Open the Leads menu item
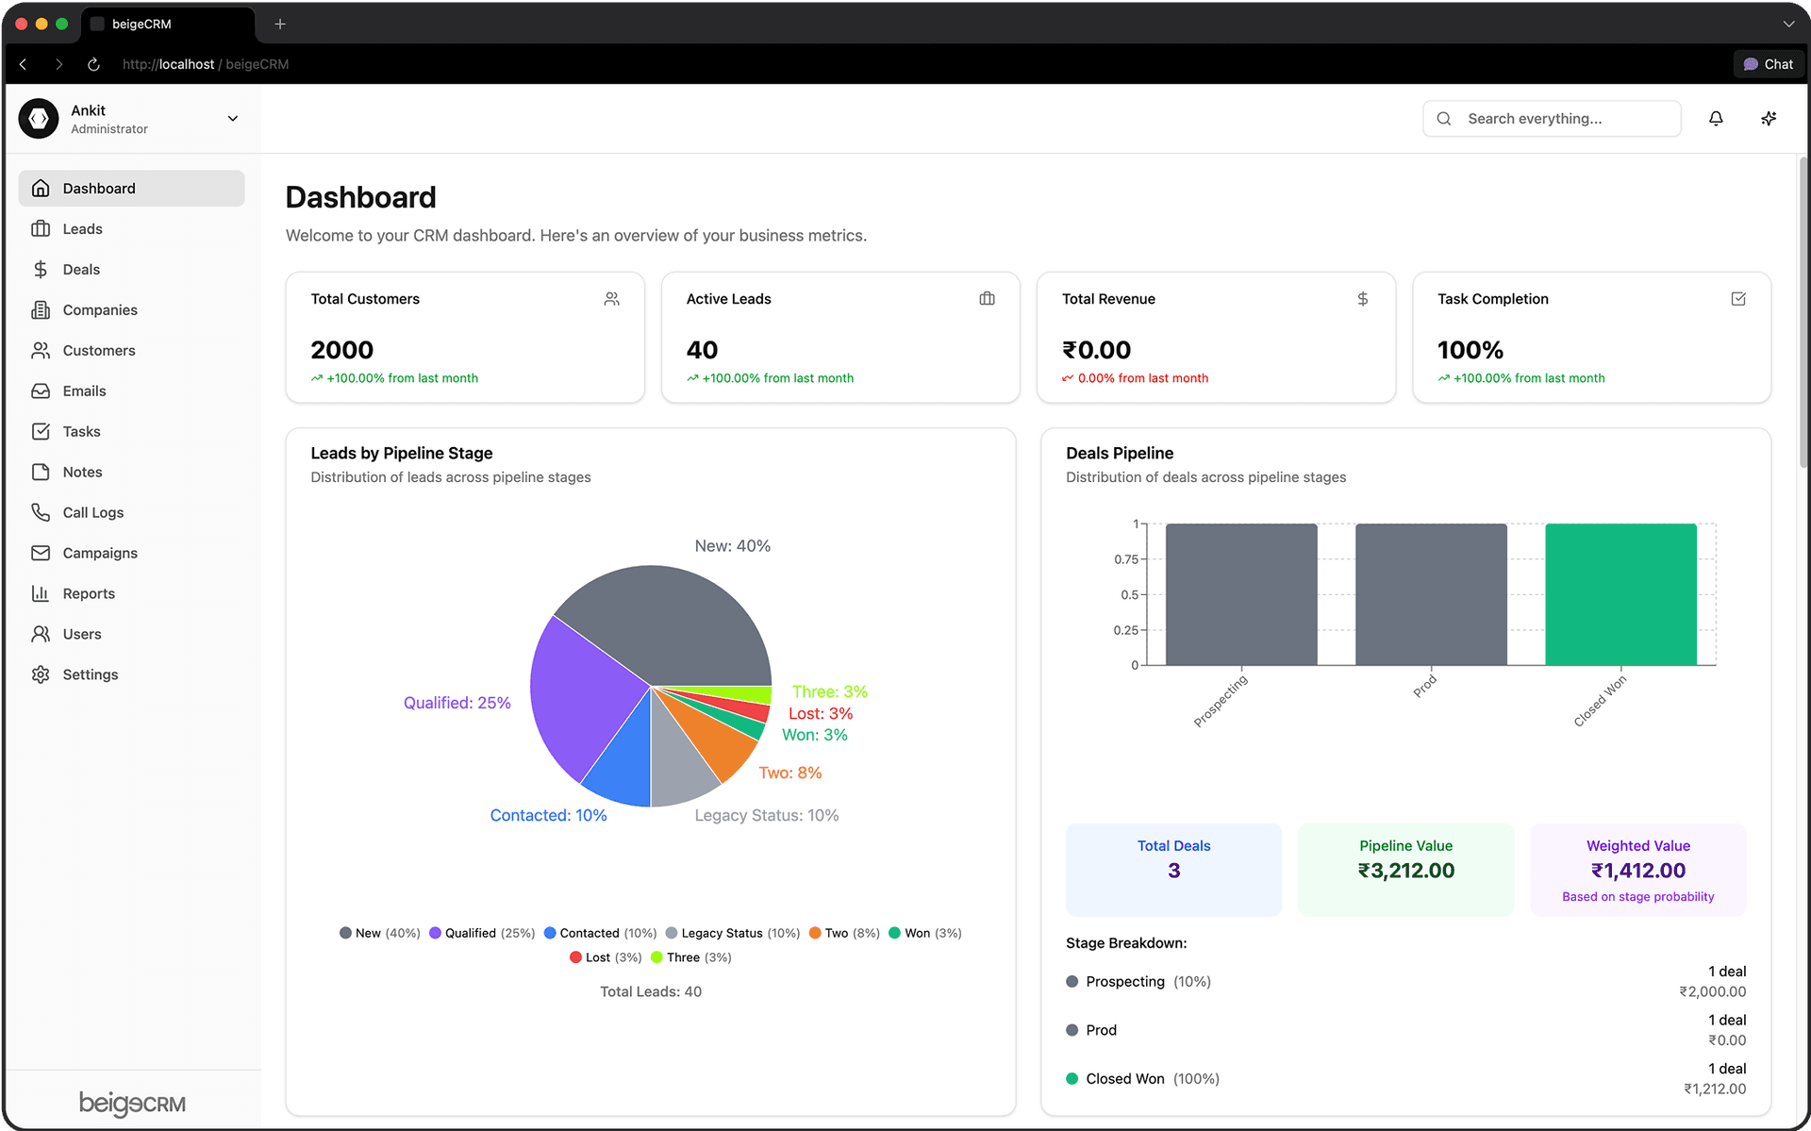This screenshot has width=1811, height=1131. pos(132,229)
